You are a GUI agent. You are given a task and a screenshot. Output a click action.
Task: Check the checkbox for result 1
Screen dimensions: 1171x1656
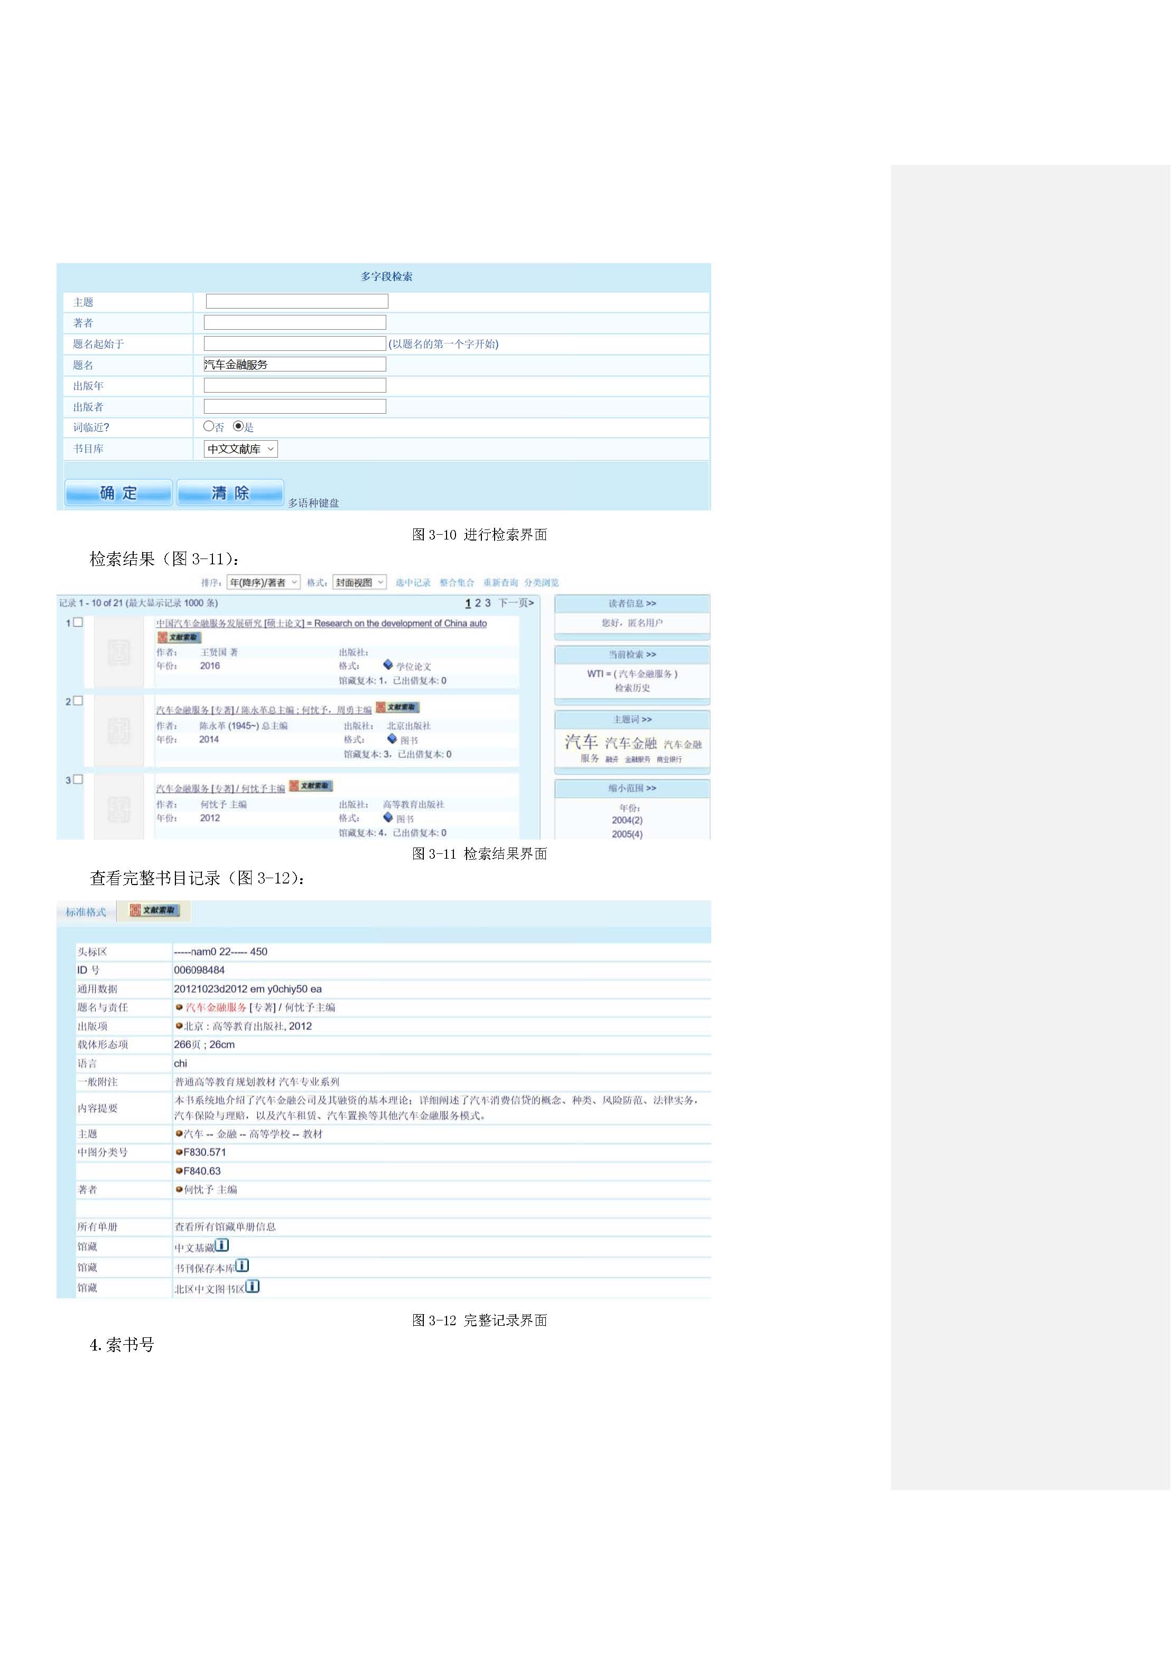(x=78, y=622)
